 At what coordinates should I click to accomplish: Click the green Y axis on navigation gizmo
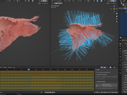coord(114,9)
